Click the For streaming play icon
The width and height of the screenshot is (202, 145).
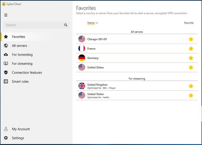pyautogui.click(x=6, y=64)
